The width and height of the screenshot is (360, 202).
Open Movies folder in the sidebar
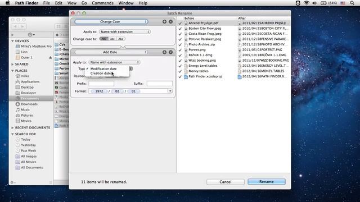26,121
